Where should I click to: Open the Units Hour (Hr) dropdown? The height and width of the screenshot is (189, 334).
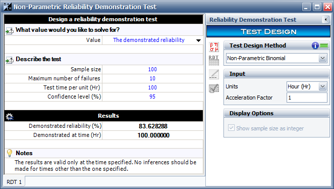click(x=322, y=86)
